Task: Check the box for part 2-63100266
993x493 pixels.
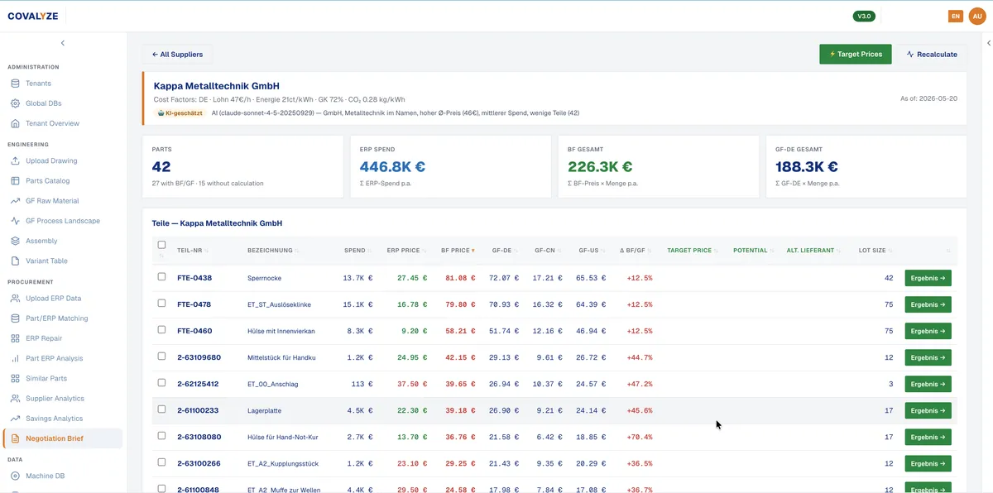Action: [x=161, y=462]
